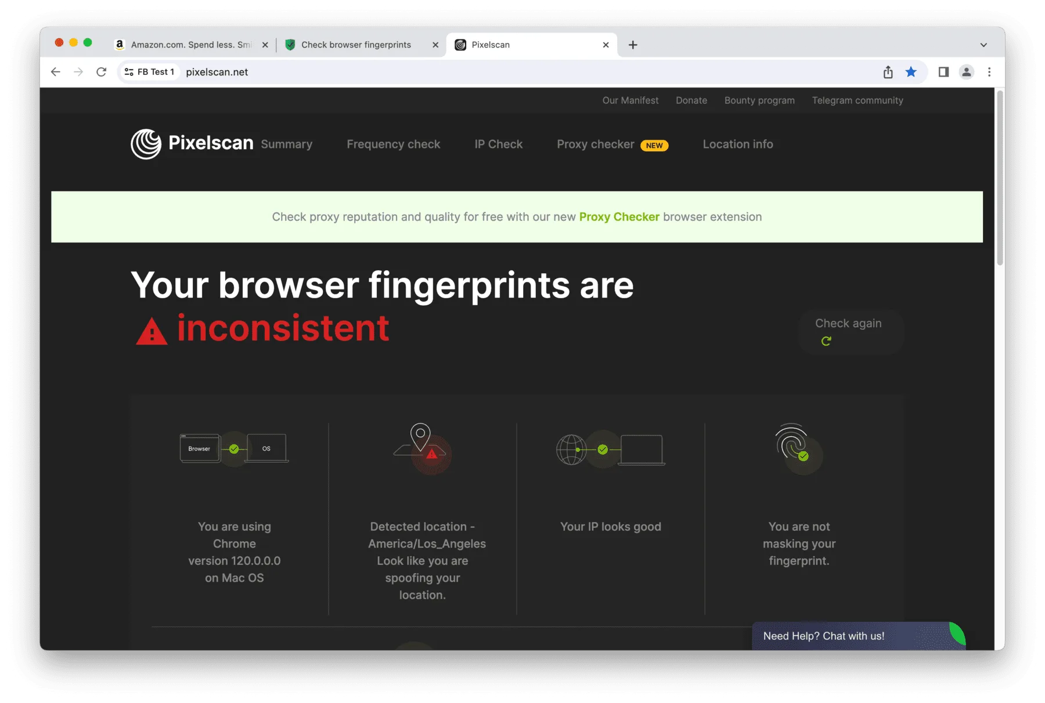Click the Pixelscan logo

click(x=192, y=144)
